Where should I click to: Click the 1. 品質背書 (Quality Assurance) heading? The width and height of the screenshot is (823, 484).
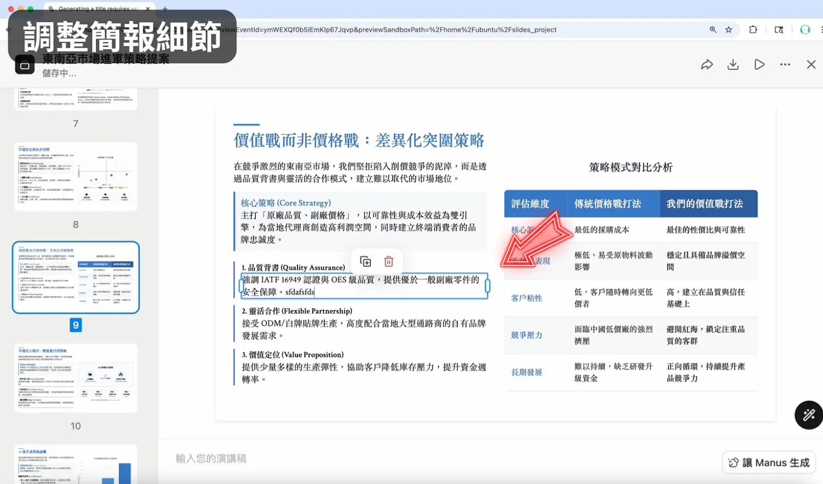(293, 267)
